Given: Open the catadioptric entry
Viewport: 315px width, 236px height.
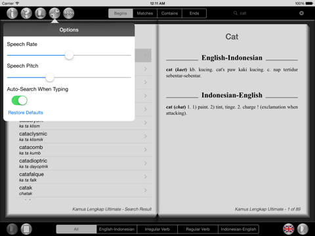Looking at the screenshot, I should (85, 163).
